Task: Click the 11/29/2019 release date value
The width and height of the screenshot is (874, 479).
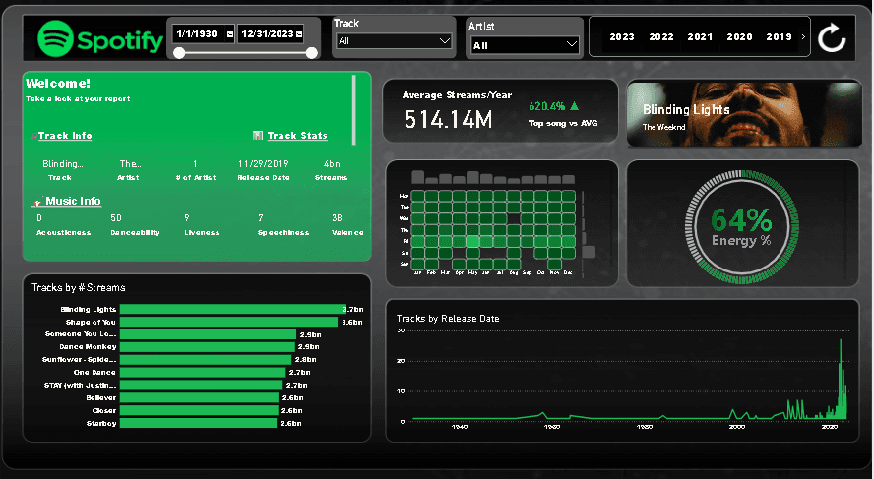Action: coord(263,163)
